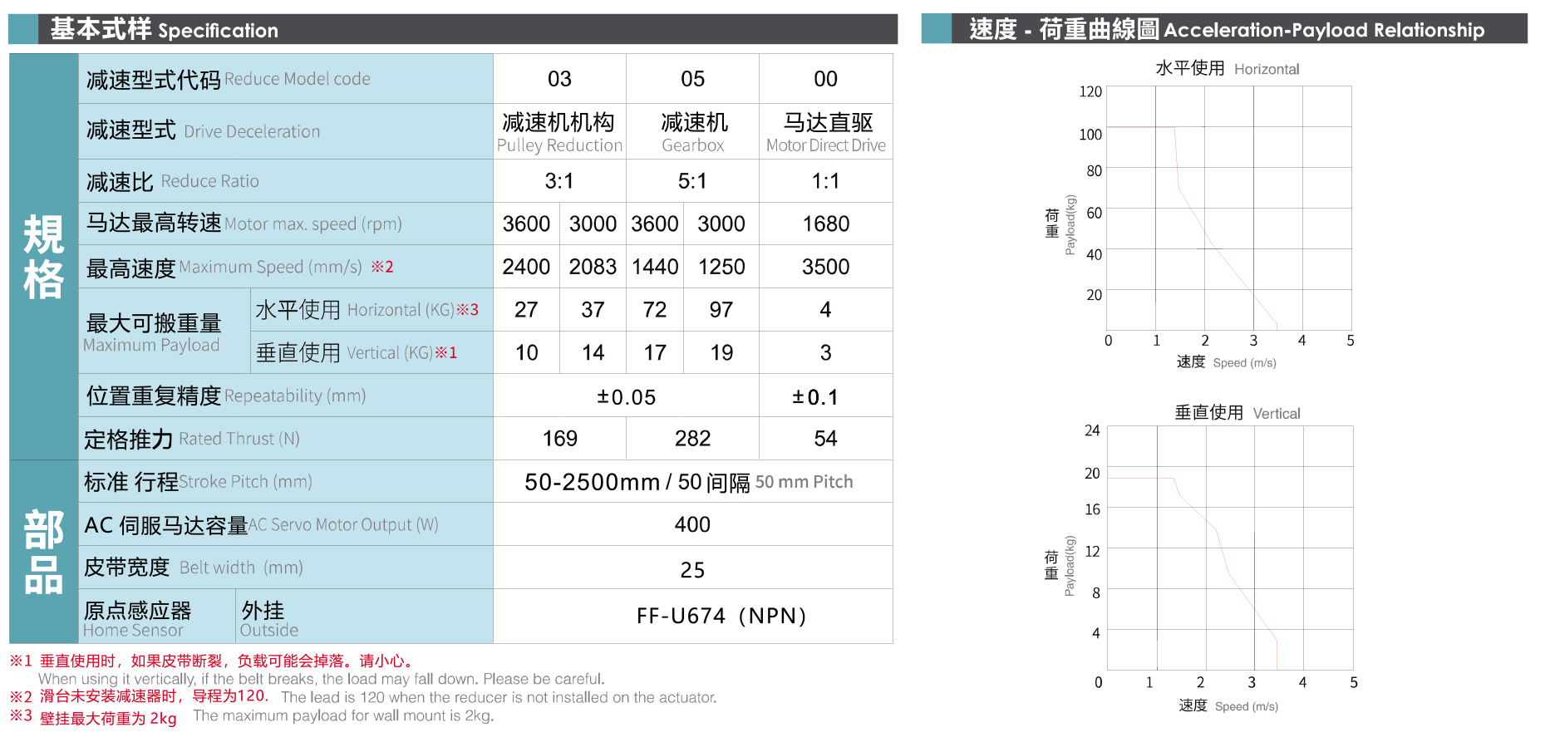
Task: Click the teal square beside Acceleration-Payload Relationship title
Action: point(936,29)
